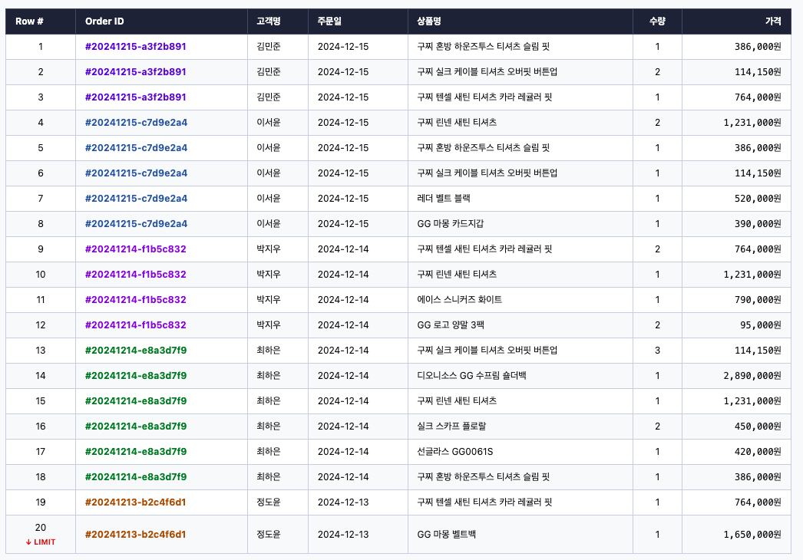Click row number 7 cell

41,199
